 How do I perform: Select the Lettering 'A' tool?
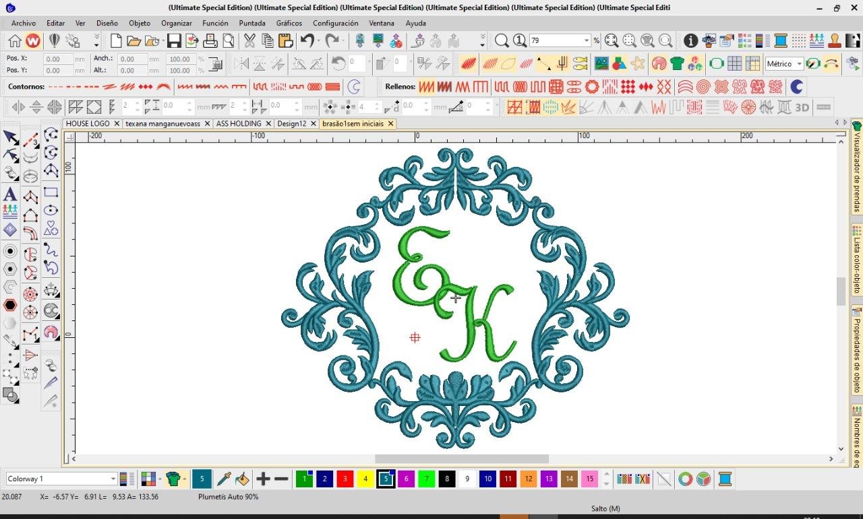click(10, 195)
